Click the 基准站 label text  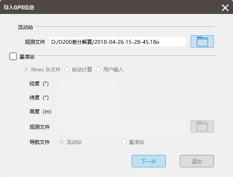[27, 57]
